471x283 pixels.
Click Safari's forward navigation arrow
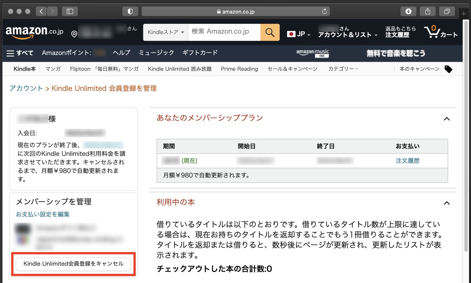tap(52, 11)
